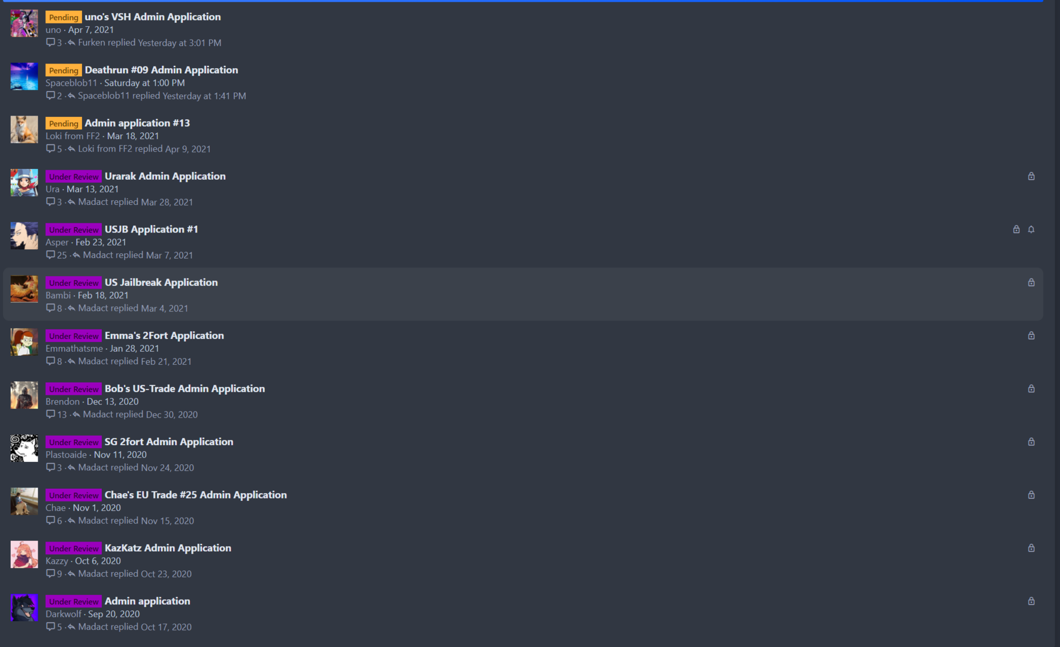Open uno's VSH Admin Application thread
This screenshot has width=1060, height=647.
point(152,17)
